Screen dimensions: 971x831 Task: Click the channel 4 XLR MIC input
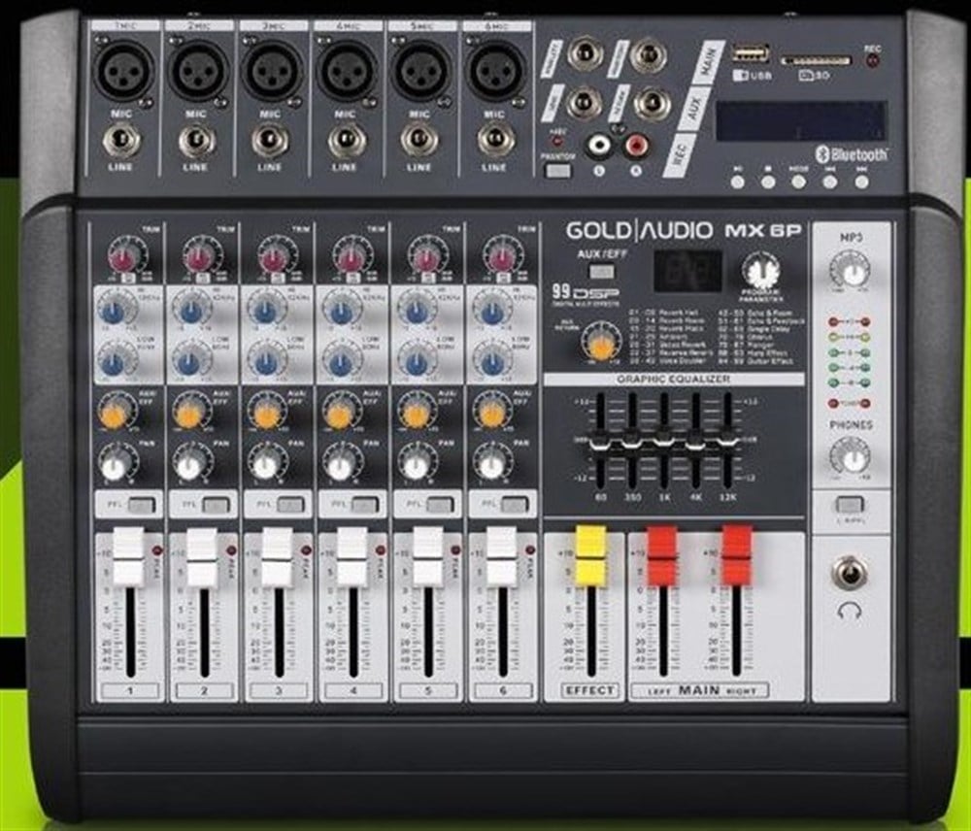(x=347, y=71)
